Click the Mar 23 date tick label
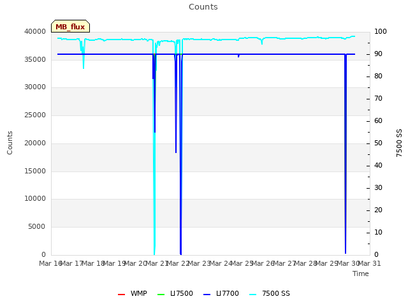The width and height of the screenshot is (408, 306). [200, 263]
